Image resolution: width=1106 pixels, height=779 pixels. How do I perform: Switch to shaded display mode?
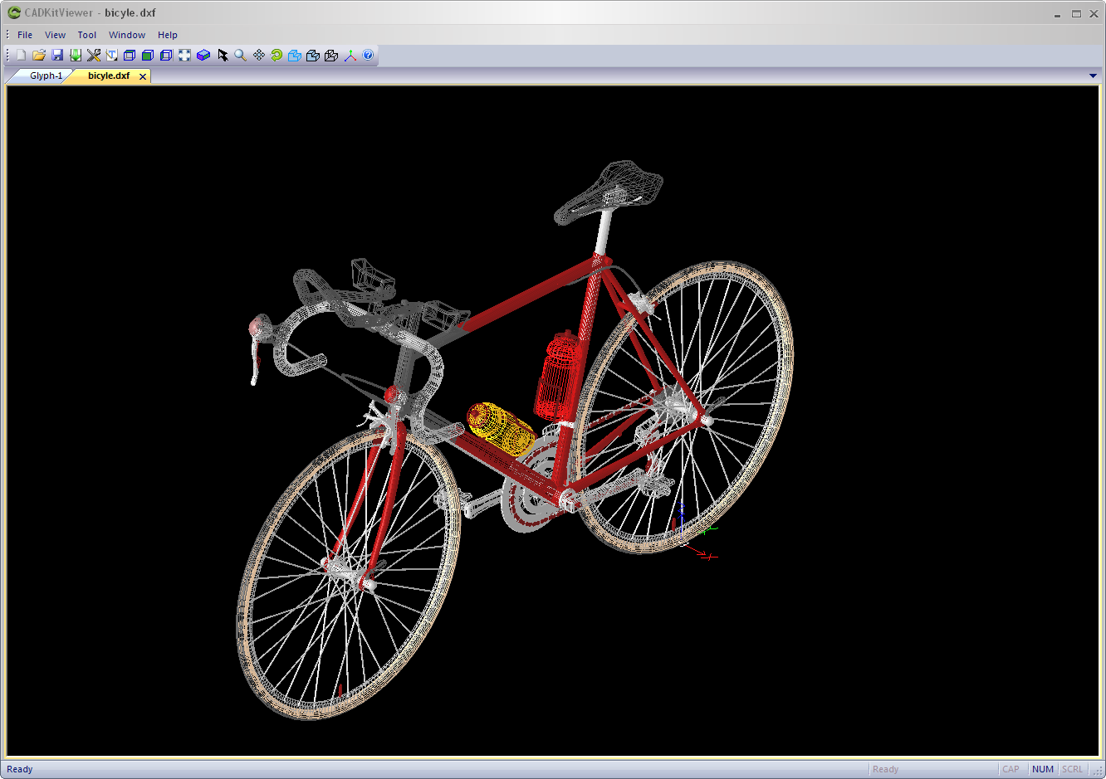tap(148, 55)
